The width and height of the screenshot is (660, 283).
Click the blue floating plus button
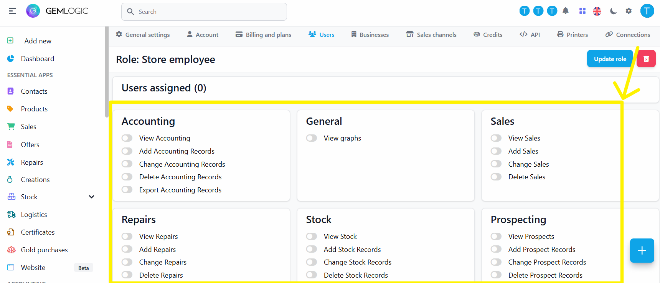click(x=642, y=251)
